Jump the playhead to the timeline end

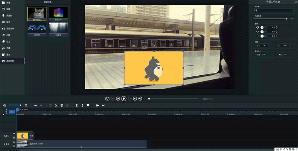(x=103, y=105)
